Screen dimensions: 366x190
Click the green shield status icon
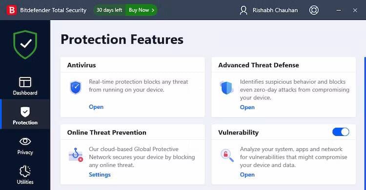(x=25, y=44)
